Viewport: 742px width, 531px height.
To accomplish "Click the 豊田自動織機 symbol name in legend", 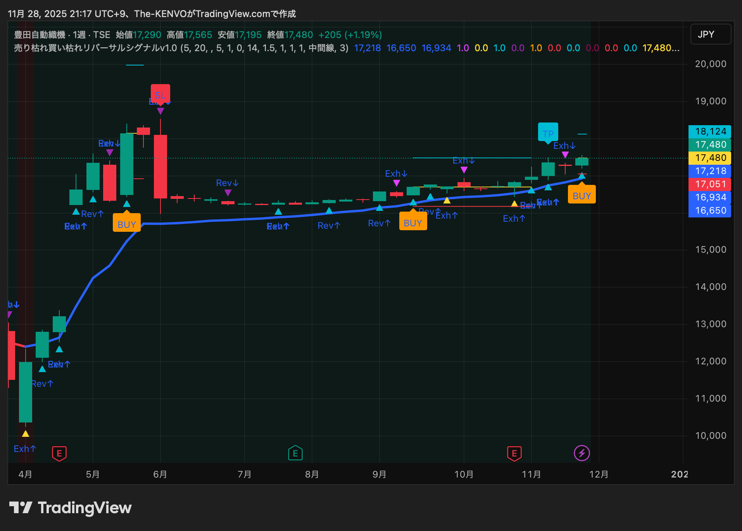I will pos(40,35).
